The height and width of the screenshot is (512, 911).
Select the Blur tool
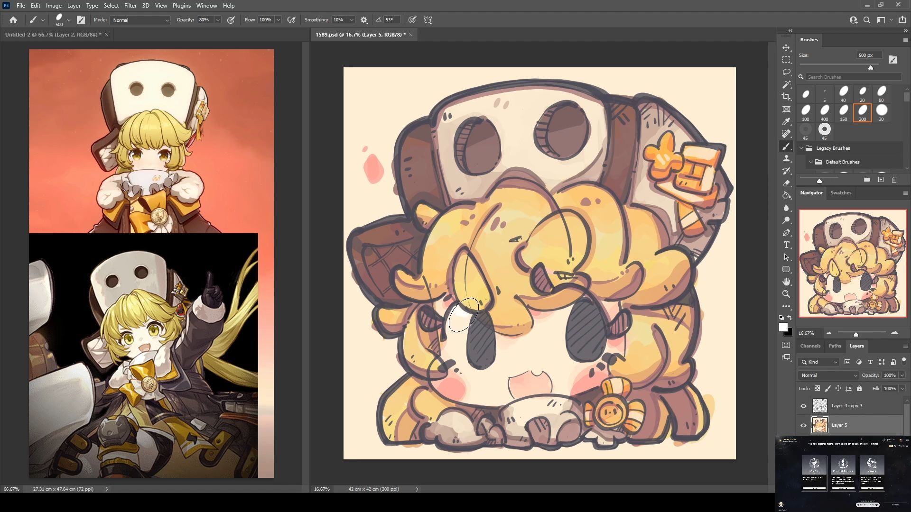pyautogui.click(x=786, y=208)
